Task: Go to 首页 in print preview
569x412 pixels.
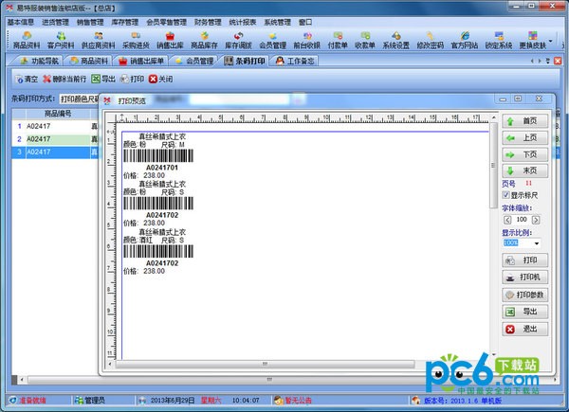Action: (x=524, y=121)
